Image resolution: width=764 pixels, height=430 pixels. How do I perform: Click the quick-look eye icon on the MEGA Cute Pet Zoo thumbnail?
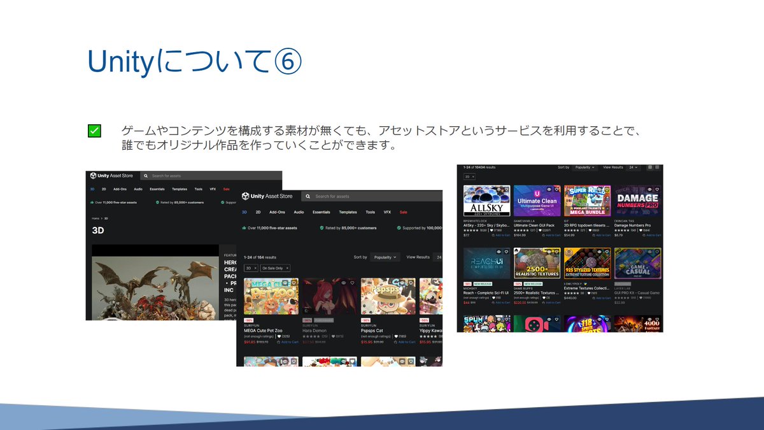click(x=285, y=283)
